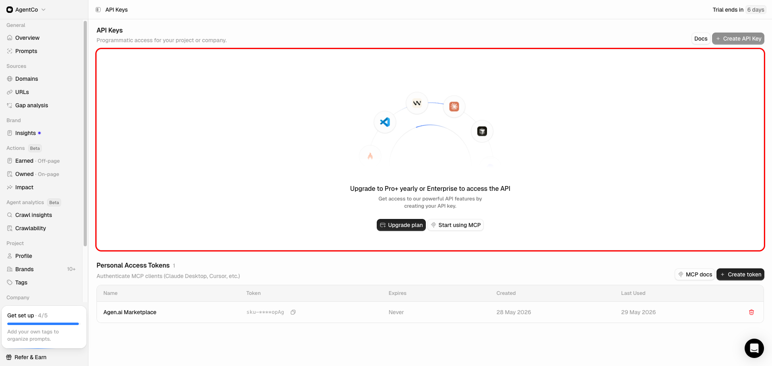Open Overview in the sidebar
772x366 pixels.
(x=27, y=38)
